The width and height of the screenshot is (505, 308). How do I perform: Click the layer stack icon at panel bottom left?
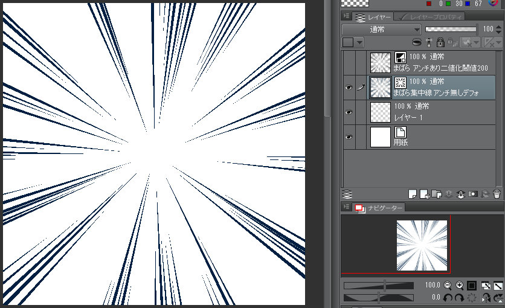point(347,194)
